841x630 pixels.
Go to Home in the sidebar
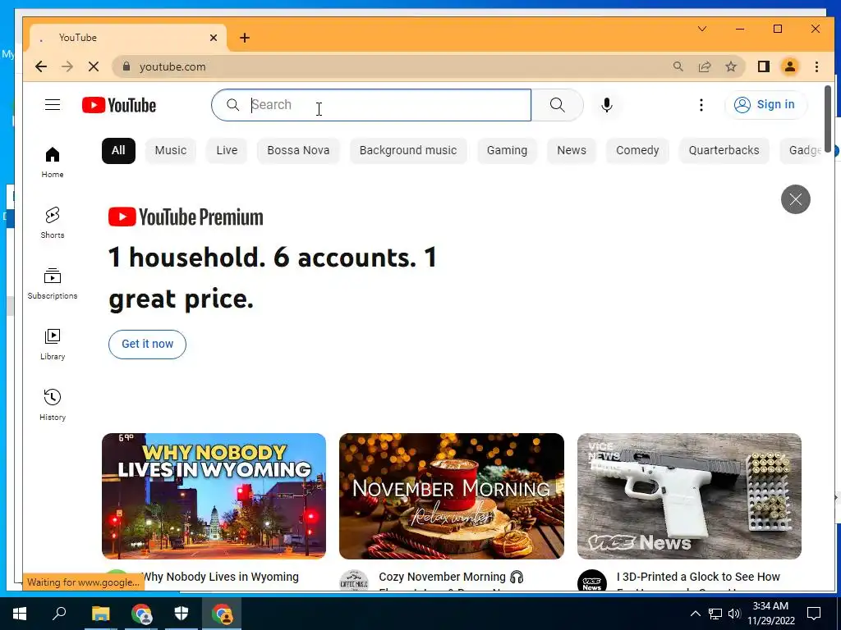[x=53, y=162]
